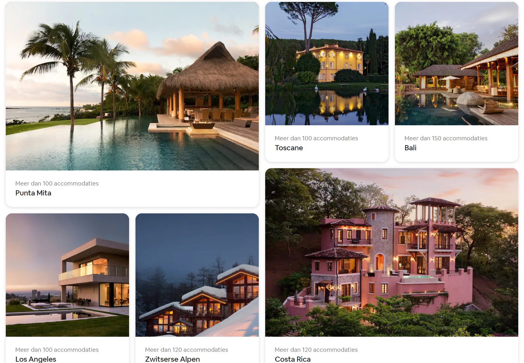Open the Costa Rica pink castle photo
Screen dimensions: 524x363
392,252
